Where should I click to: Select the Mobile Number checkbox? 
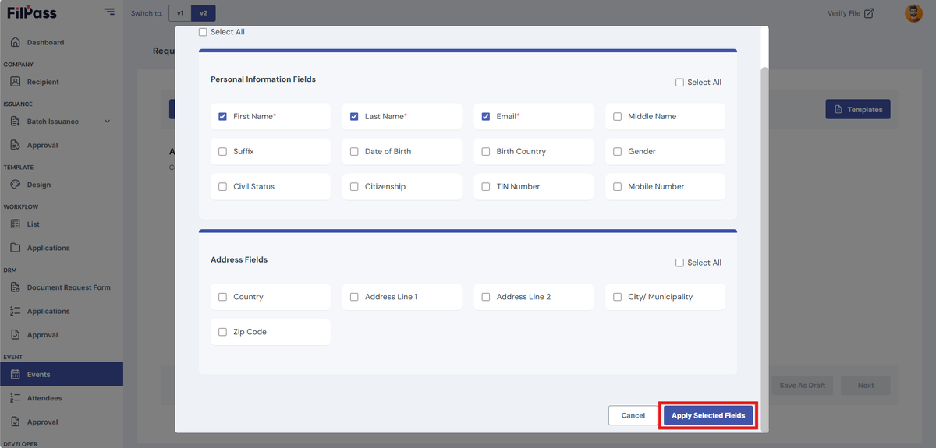618,186
